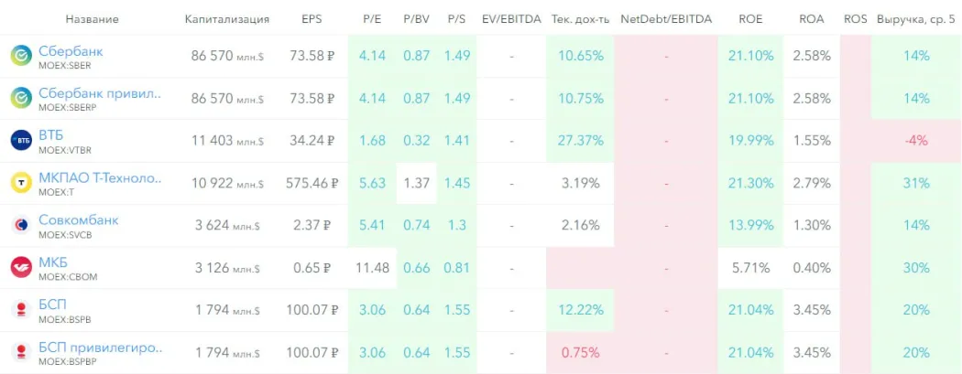
Task: Click the yellow T-Technologies logo
Action: tap(20, 183)
